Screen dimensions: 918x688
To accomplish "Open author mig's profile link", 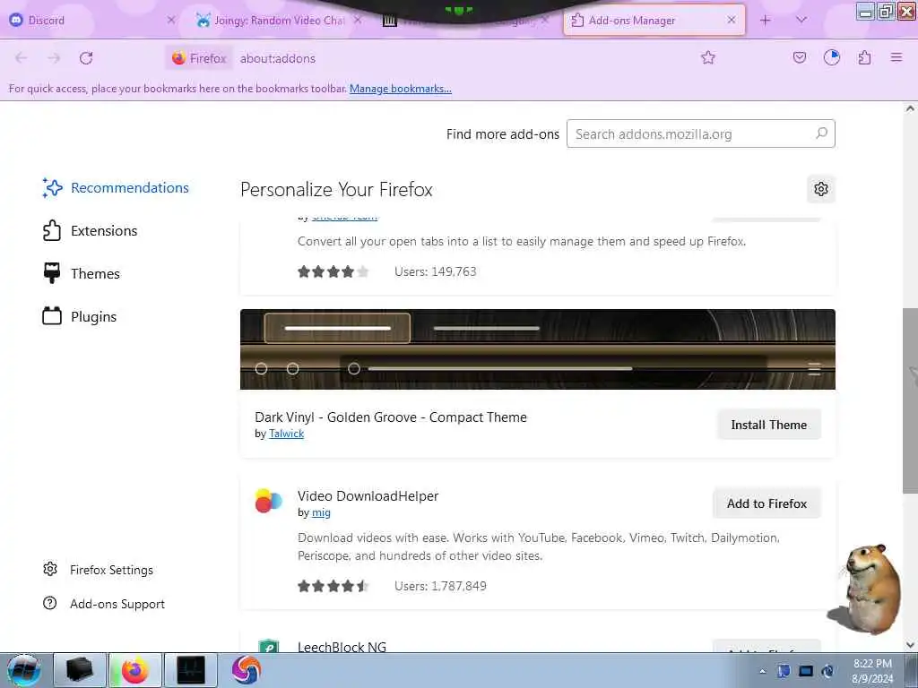I will coord(321,512).
